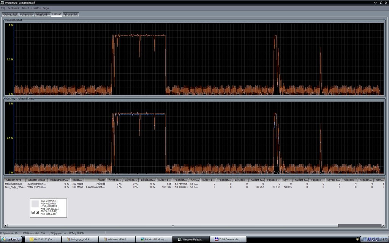Open the Nézet menu
The width and height of the screenshot is (389, 243).
[x=25, y=8]
